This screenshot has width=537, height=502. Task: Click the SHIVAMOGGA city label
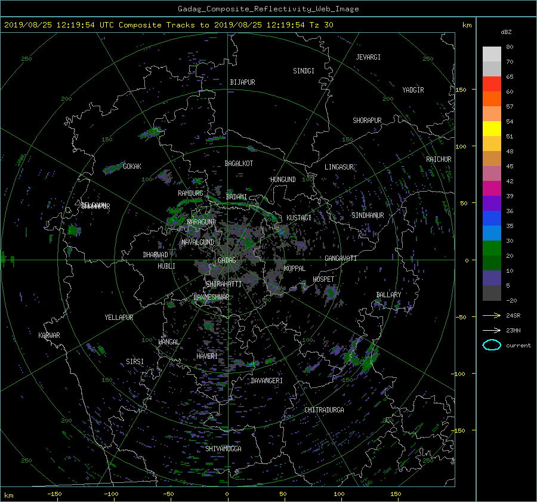click(223, 448)
